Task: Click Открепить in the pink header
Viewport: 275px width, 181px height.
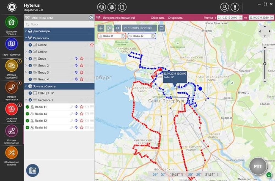Action: [175, 18]
